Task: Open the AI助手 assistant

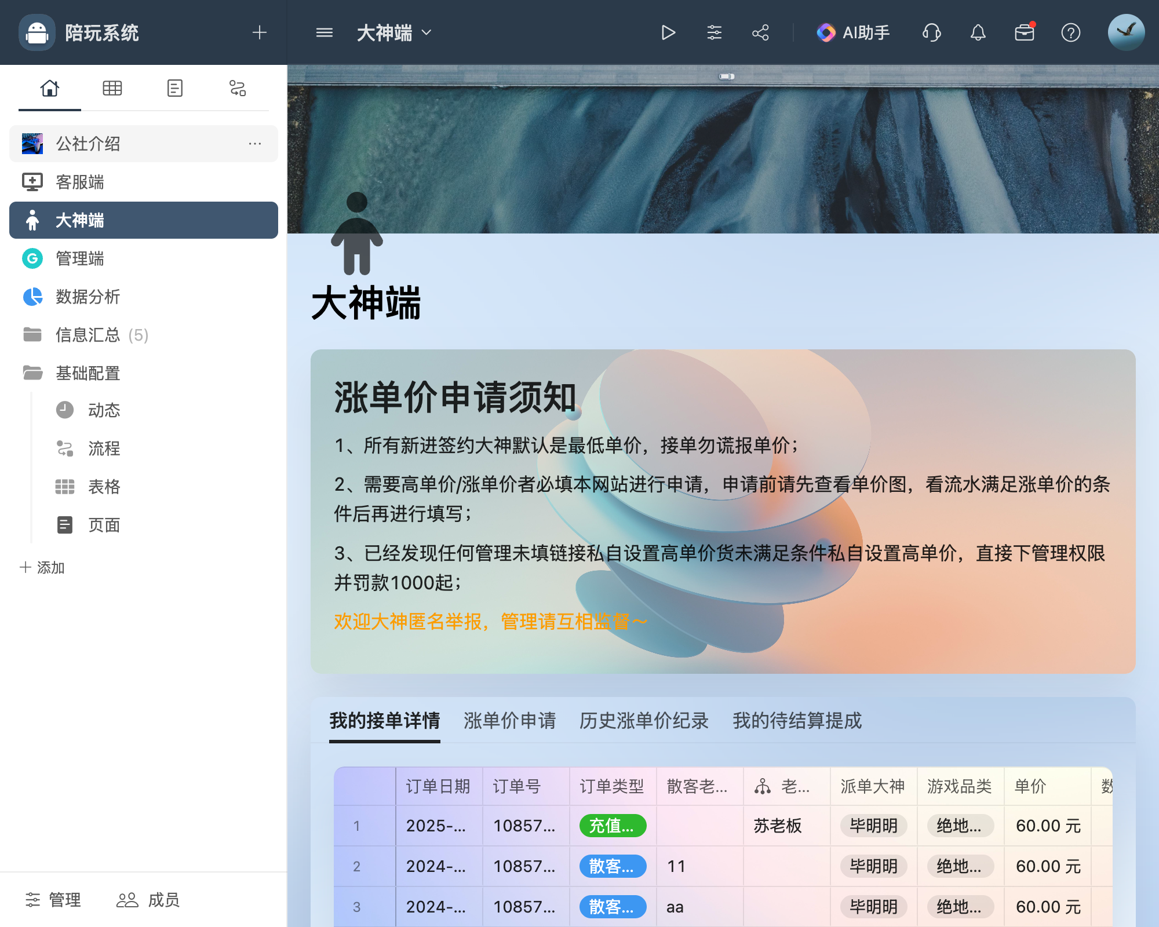Action: [852, 32]
